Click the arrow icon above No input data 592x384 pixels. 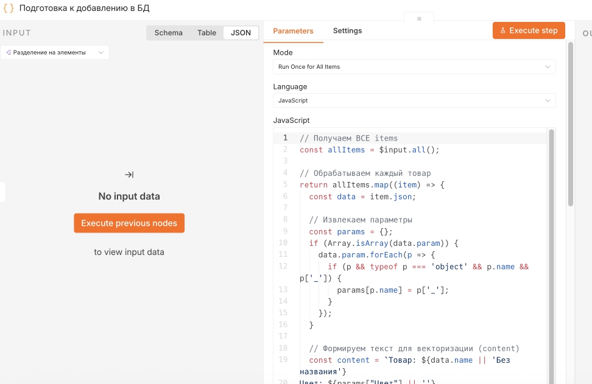point(129,175)
